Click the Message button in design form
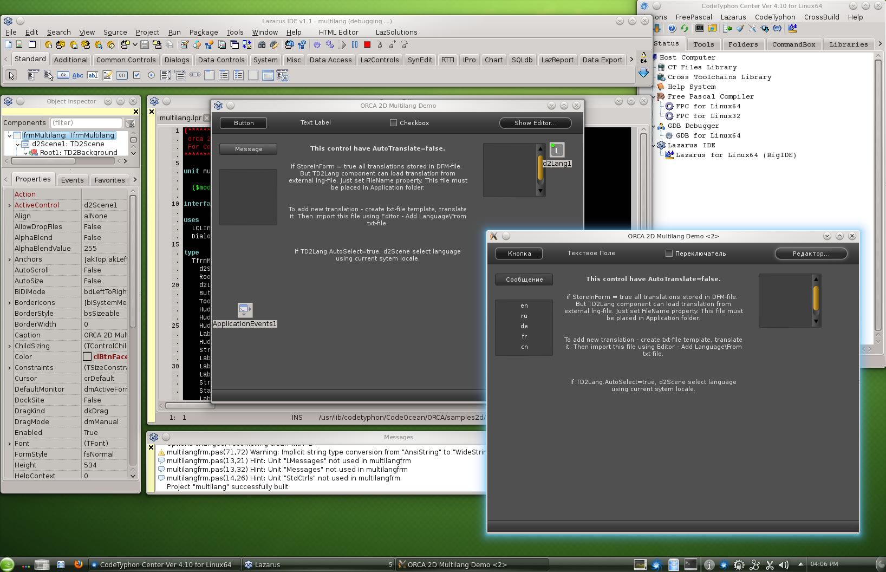 pyautogui.click(x=249, y=149)
